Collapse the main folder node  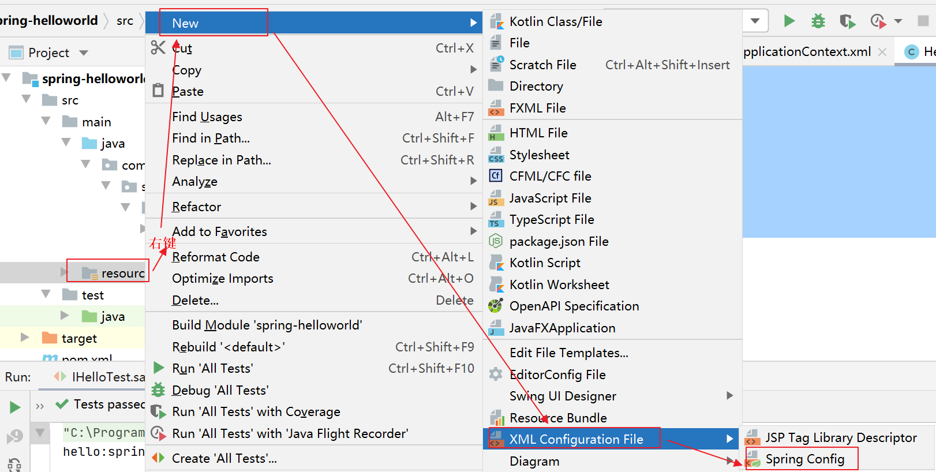click(x=46, y=121)
